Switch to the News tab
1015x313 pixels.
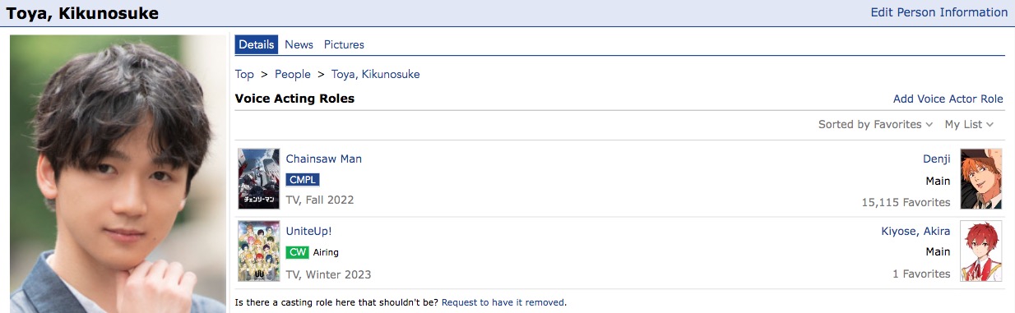coord(299,44)
